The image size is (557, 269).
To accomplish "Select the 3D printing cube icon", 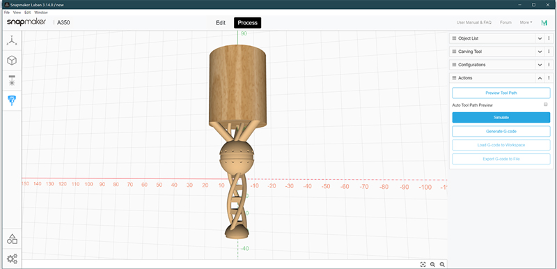I will point(12,61).
